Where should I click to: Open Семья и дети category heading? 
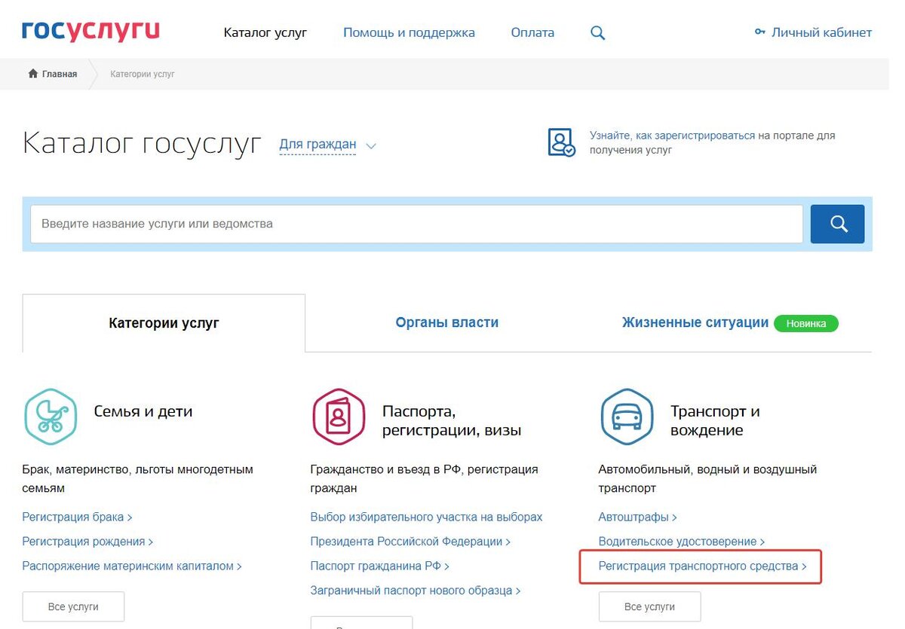click(x=143, y=411)
